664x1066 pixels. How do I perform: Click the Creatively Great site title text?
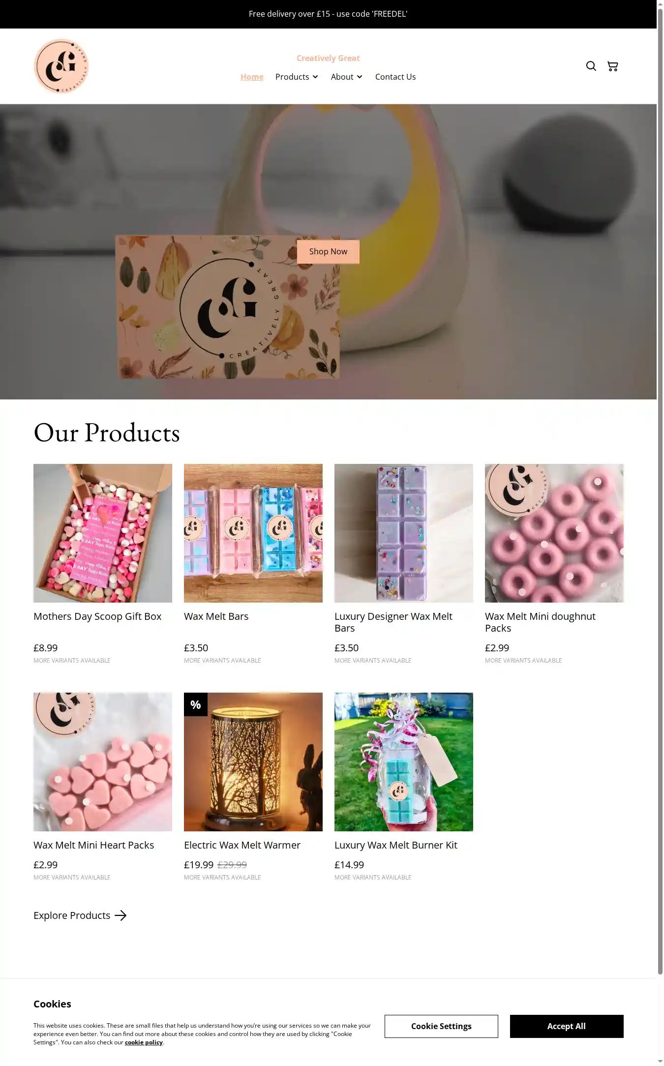pyautogui.click(x=328, y=58)
